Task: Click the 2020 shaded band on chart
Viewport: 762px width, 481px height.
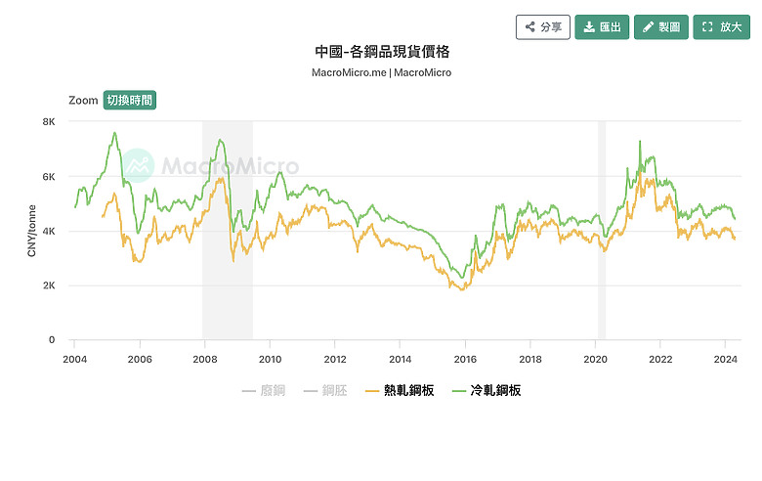Action: [602, 231]
